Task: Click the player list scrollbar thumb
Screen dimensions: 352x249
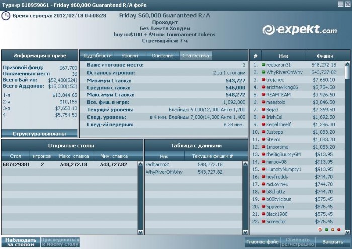Action: tap(348, 73)
